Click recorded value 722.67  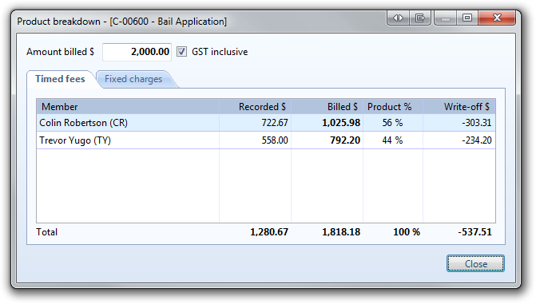pyautogui.click(x=275, y=123)
